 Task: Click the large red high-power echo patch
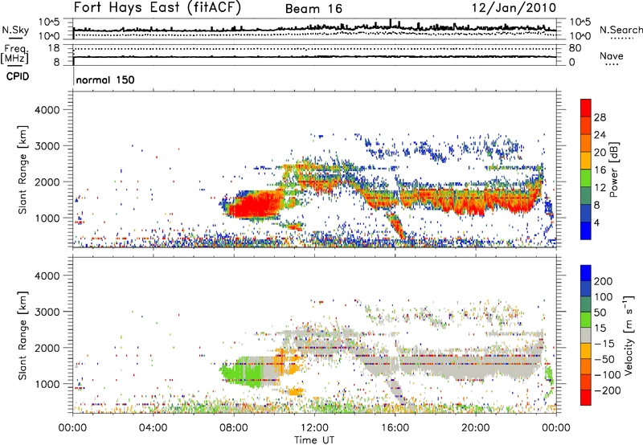pos(256,205)
